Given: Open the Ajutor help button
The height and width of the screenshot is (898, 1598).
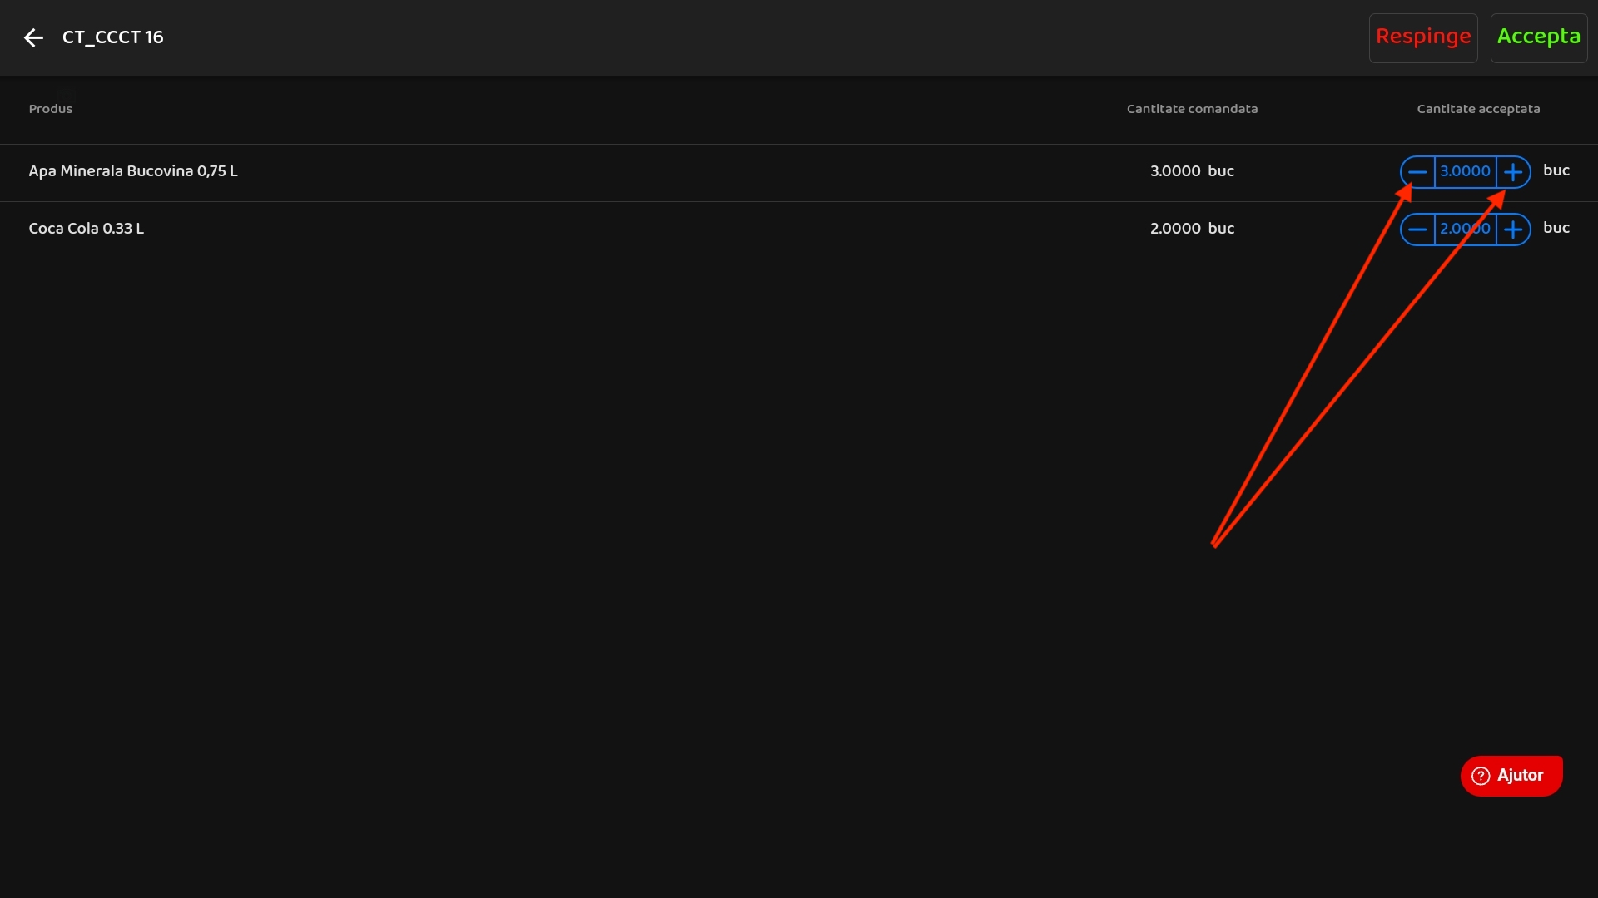Looking at the screenshot, I should 1511,776.
